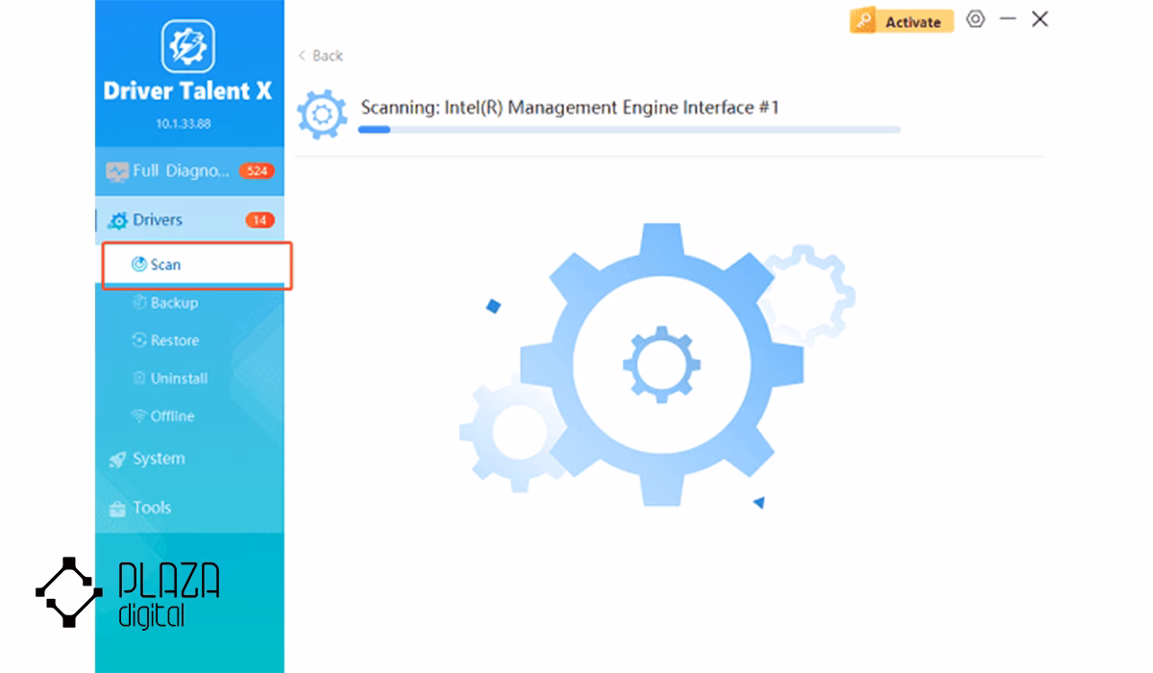Click the Activate button
The height and width of the screenshot is (673, 1153).
(x=901, y=21)
